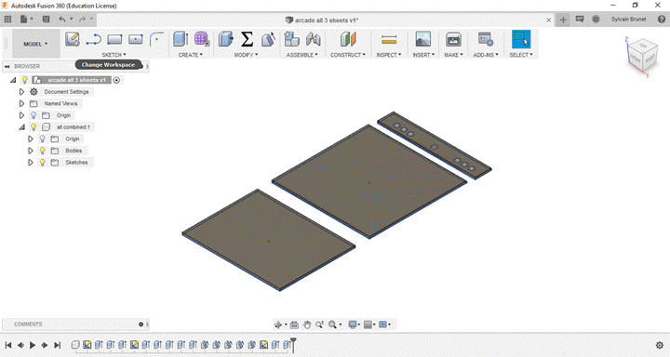Show the Data Panel grid icon
Viewport: 670px width, 357px height.
coord(7,20)
